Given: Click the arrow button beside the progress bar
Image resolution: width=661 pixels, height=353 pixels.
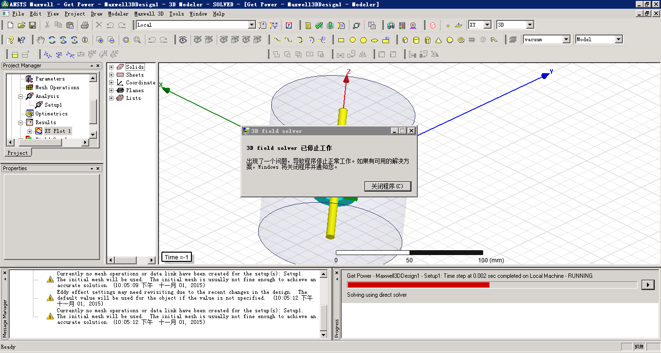Looking at the screenshot, I should [647, 285].
